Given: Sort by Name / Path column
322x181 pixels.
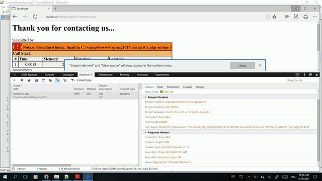Looking at the screenshot, I should 42,87.
